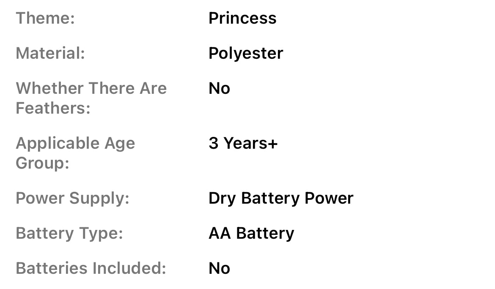Click the word 'Dry' in power value
The width and height of the screenshot is (495, 289).
(x=222, y=198)
